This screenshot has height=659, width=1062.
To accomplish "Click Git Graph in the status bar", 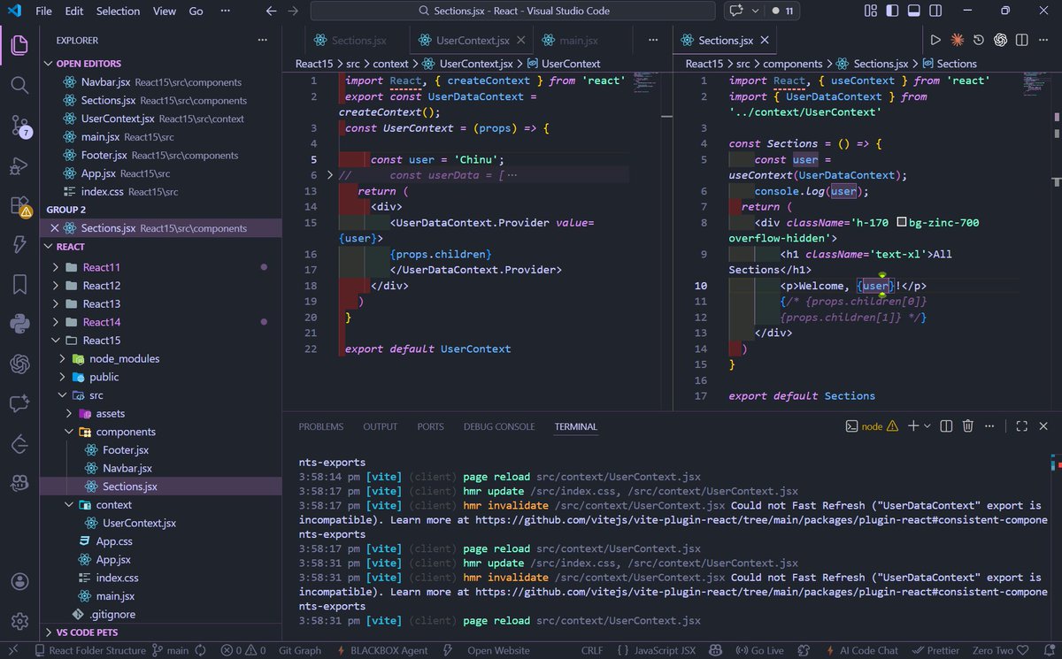I will [300, 650].
